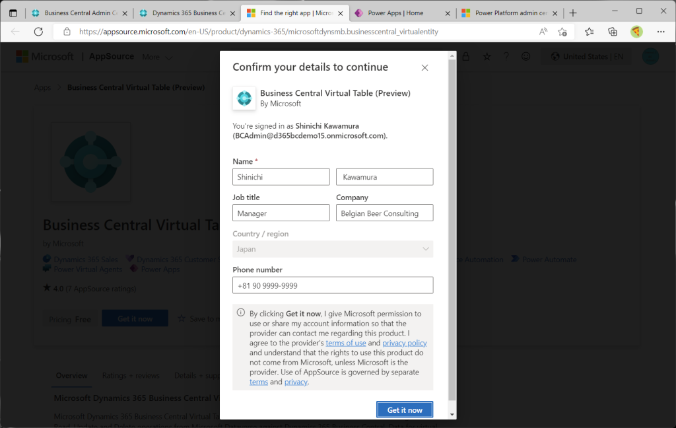Open a new browser tab

click(x=573, y=13)
